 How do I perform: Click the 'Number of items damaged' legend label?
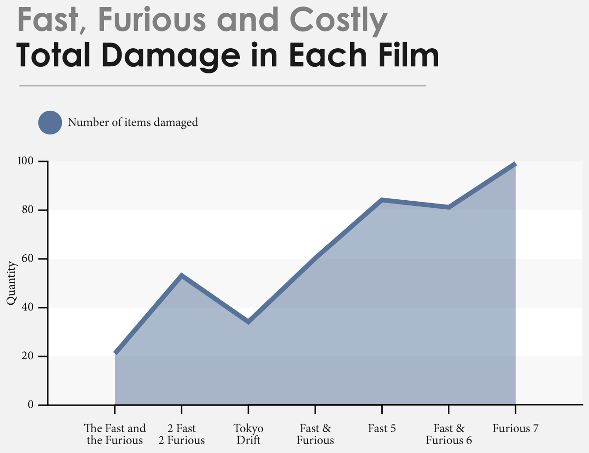(133, 122)
